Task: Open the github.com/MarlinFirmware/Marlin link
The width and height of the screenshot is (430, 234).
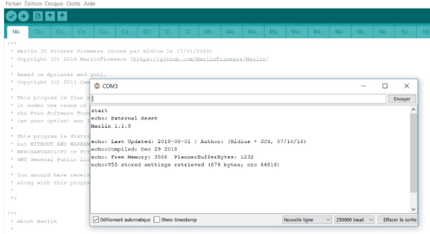Action: (x=201, y=59)
